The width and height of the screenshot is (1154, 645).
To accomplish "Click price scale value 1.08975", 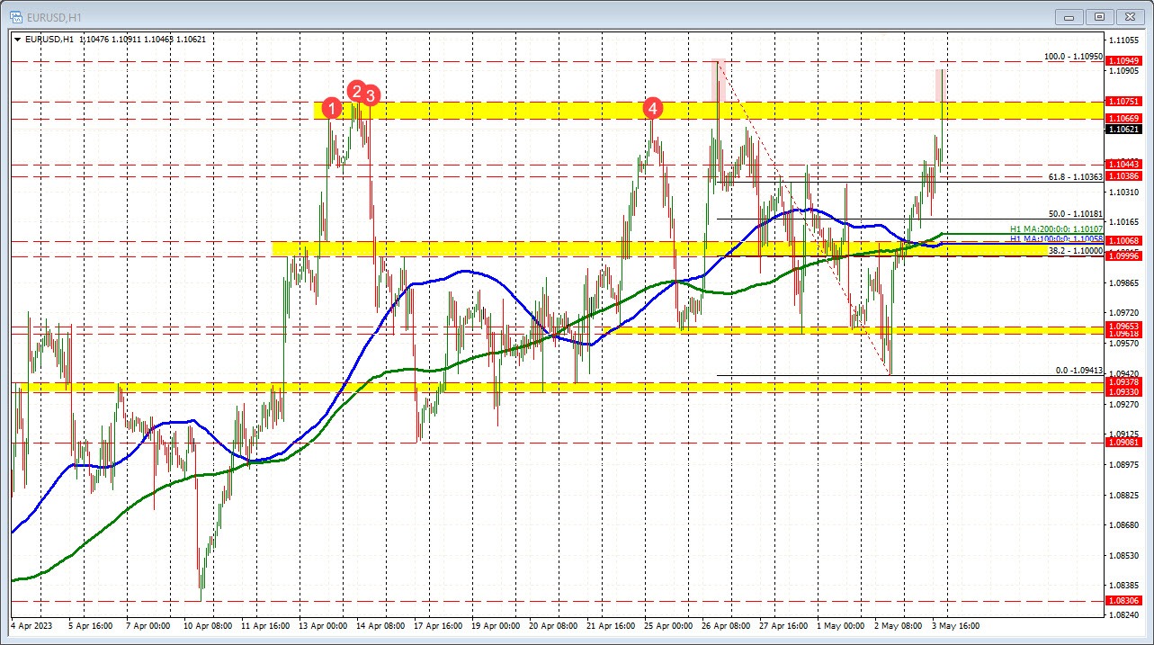I will tap(1126, 464).
